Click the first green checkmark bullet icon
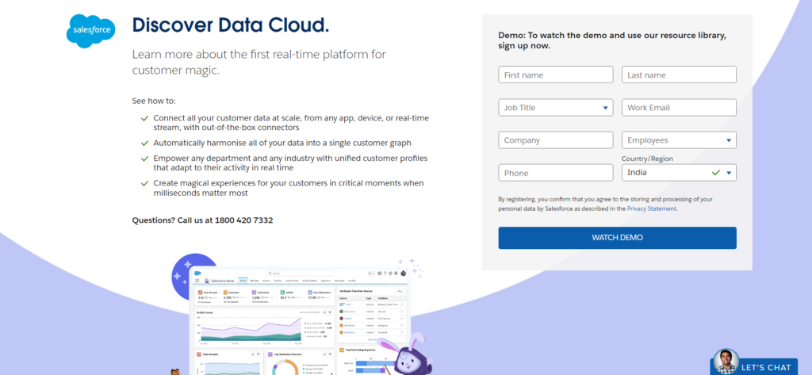This screenshot has height=375, width=812. coord(144,118)
